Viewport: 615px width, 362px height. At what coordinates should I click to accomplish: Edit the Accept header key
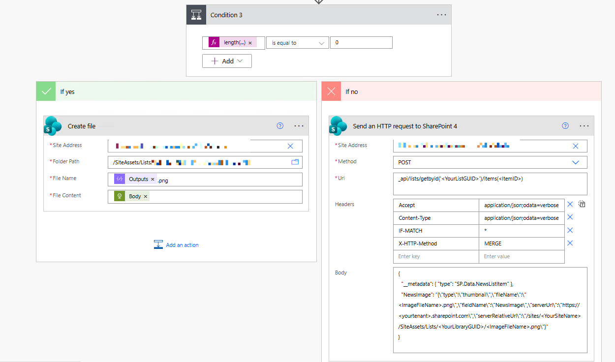click(x=436, y=205)
